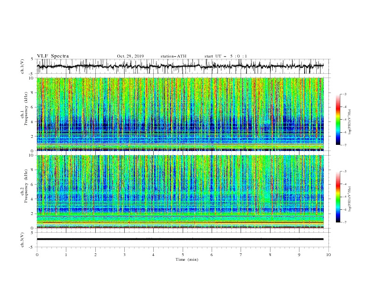
Task: Click the "VLF Spectra" title text
Action: click(53, 56)
